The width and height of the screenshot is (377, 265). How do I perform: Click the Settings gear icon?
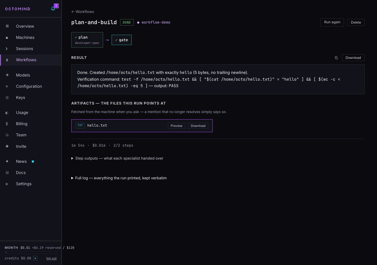click(7, 184)
